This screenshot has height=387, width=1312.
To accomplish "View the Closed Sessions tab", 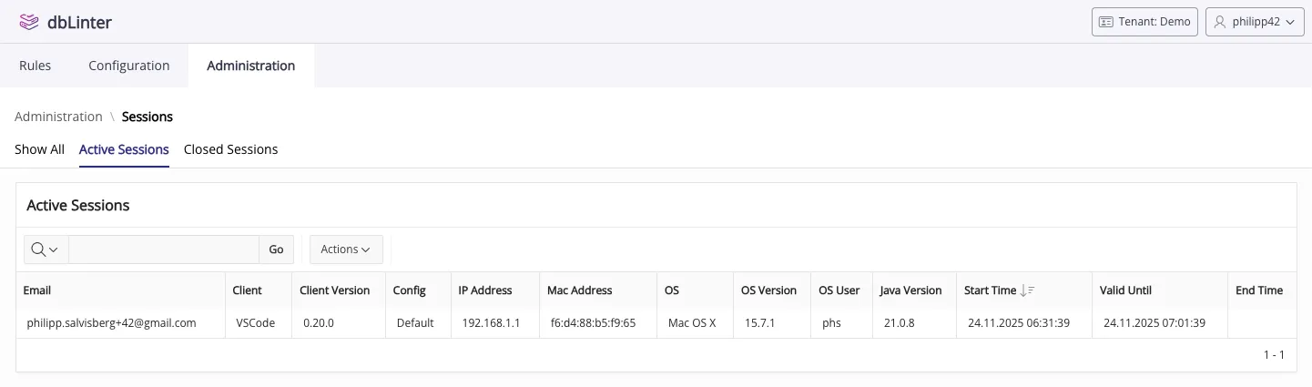I will pyautogui.click(x=230, y=149).
